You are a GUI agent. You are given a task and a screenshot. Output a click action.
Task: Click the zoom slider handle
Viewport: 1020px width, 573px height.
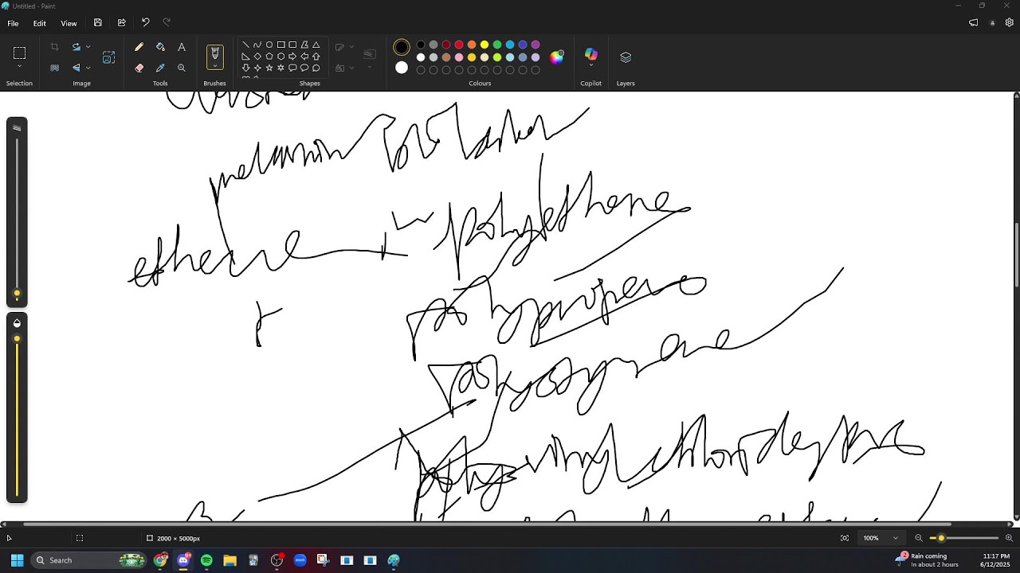pos(941,538)
